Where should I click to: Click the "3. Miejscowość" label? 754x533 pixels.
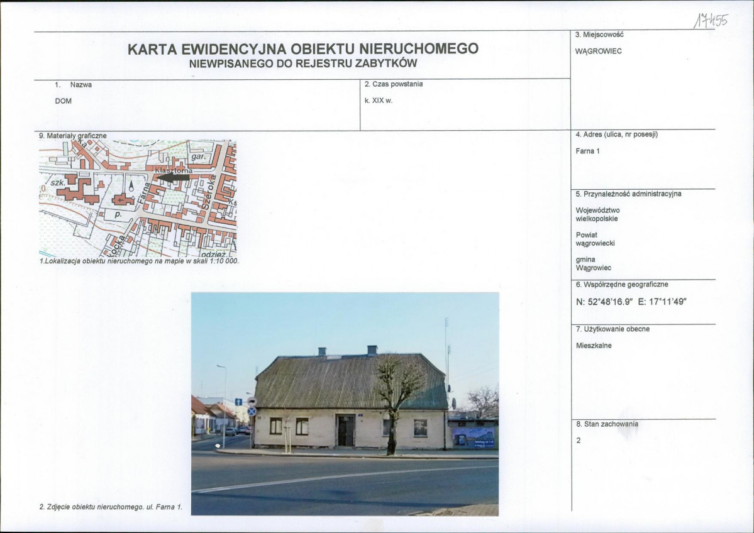[599, 35]
